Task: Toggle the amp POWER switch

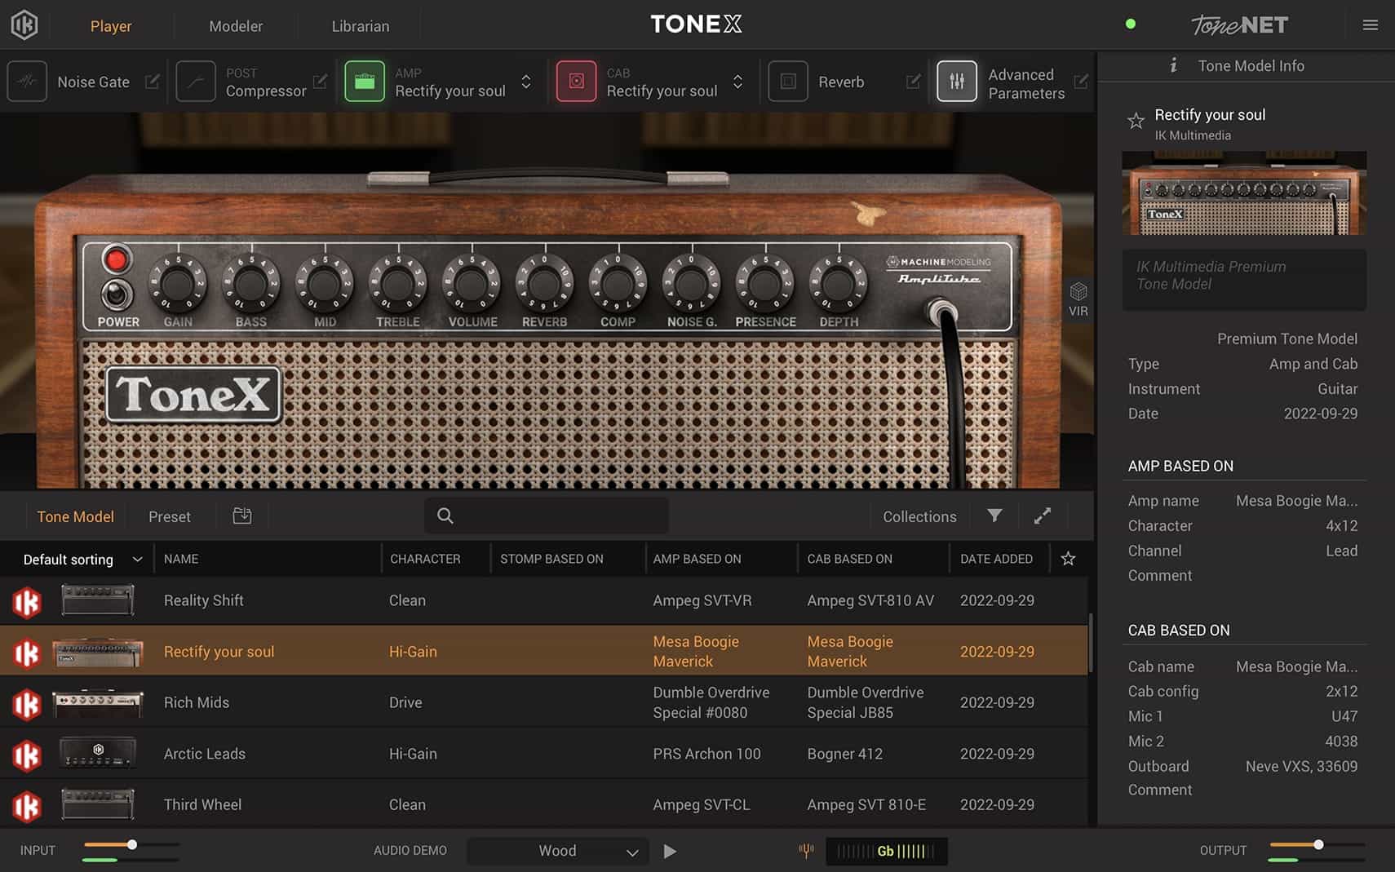Action: [117, 293]
